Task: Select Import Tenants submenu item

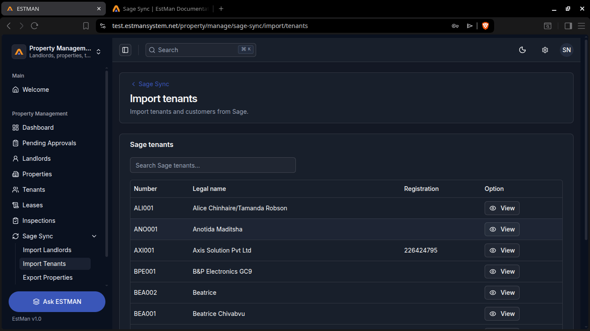Action: coord(55,264)
